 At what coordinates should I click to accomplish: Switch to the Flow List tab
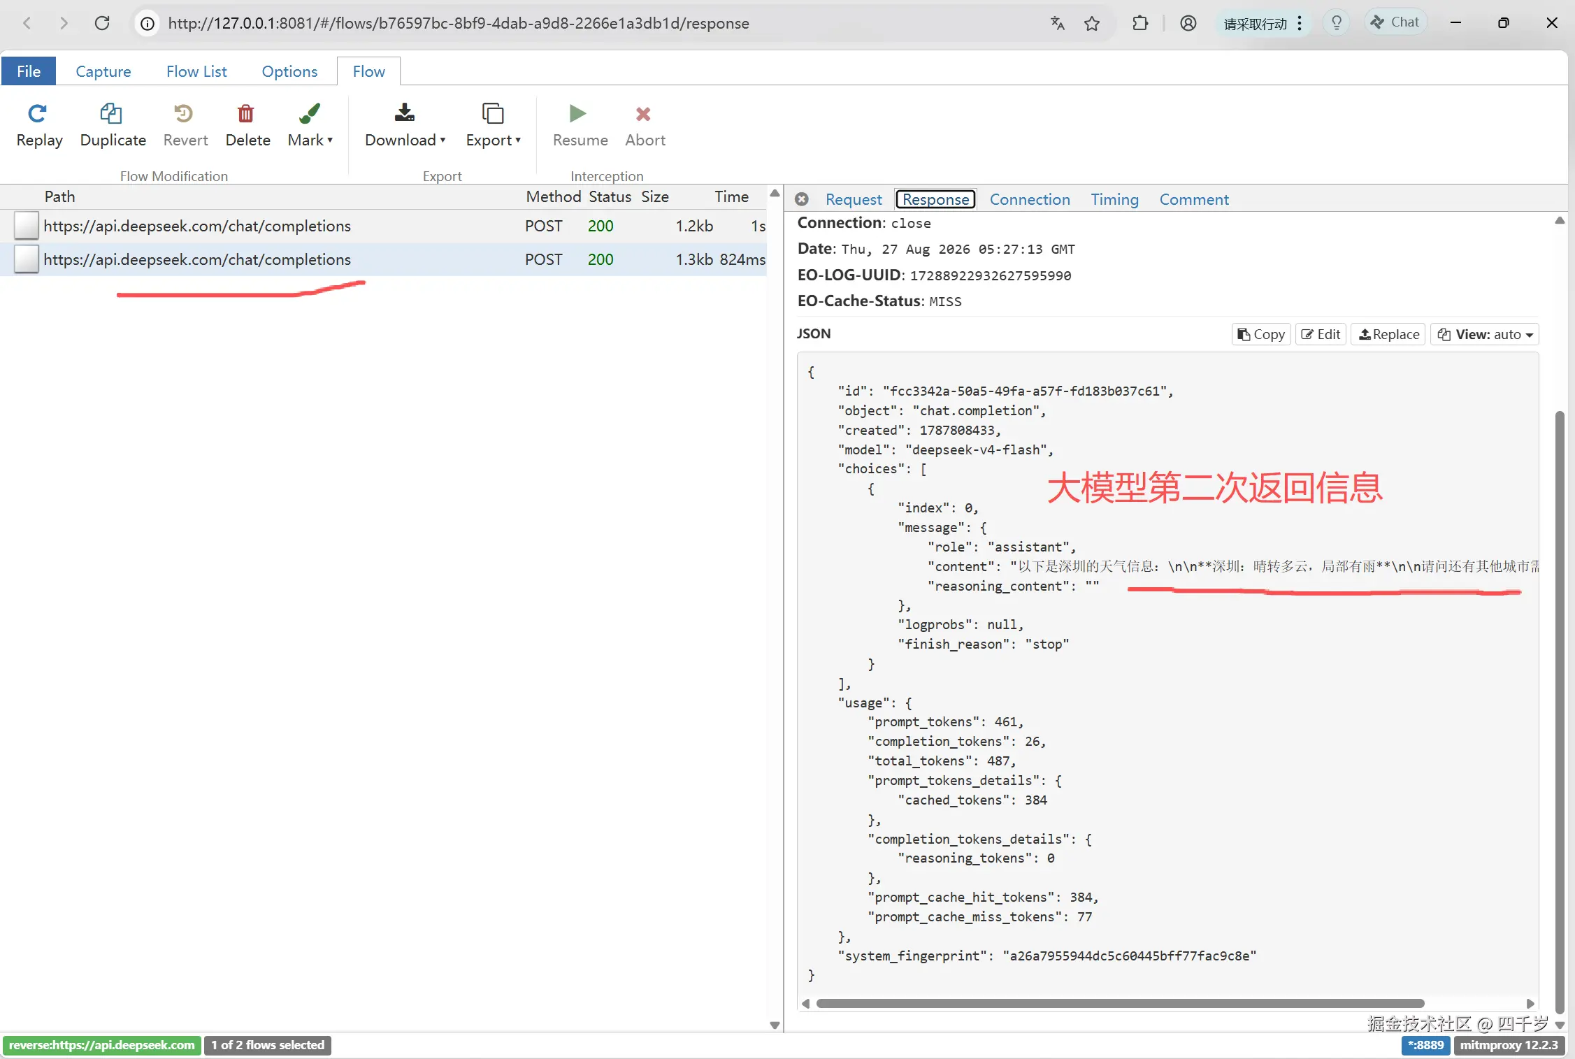click(x=196, y=71)
